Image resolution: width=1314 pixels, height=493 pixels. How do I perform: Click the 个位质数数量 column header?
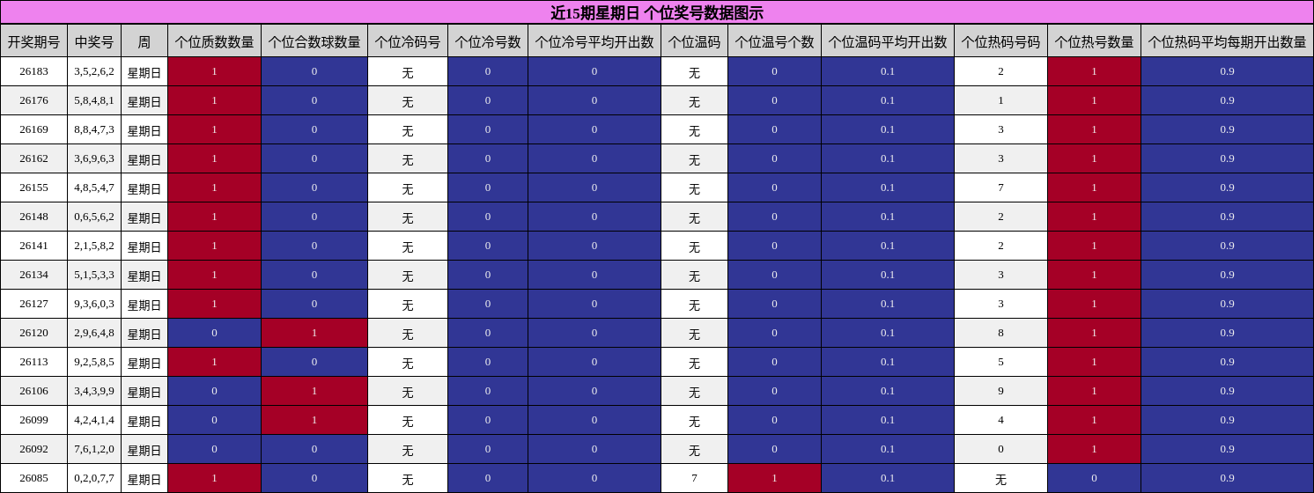214,41
